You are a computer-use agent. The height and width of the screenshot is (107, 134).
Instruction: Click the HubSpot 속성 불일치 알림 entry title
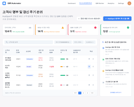tap(114, 70)
